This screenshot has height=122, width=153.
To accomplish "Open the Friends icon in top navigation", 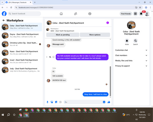I will coord(76,14).
